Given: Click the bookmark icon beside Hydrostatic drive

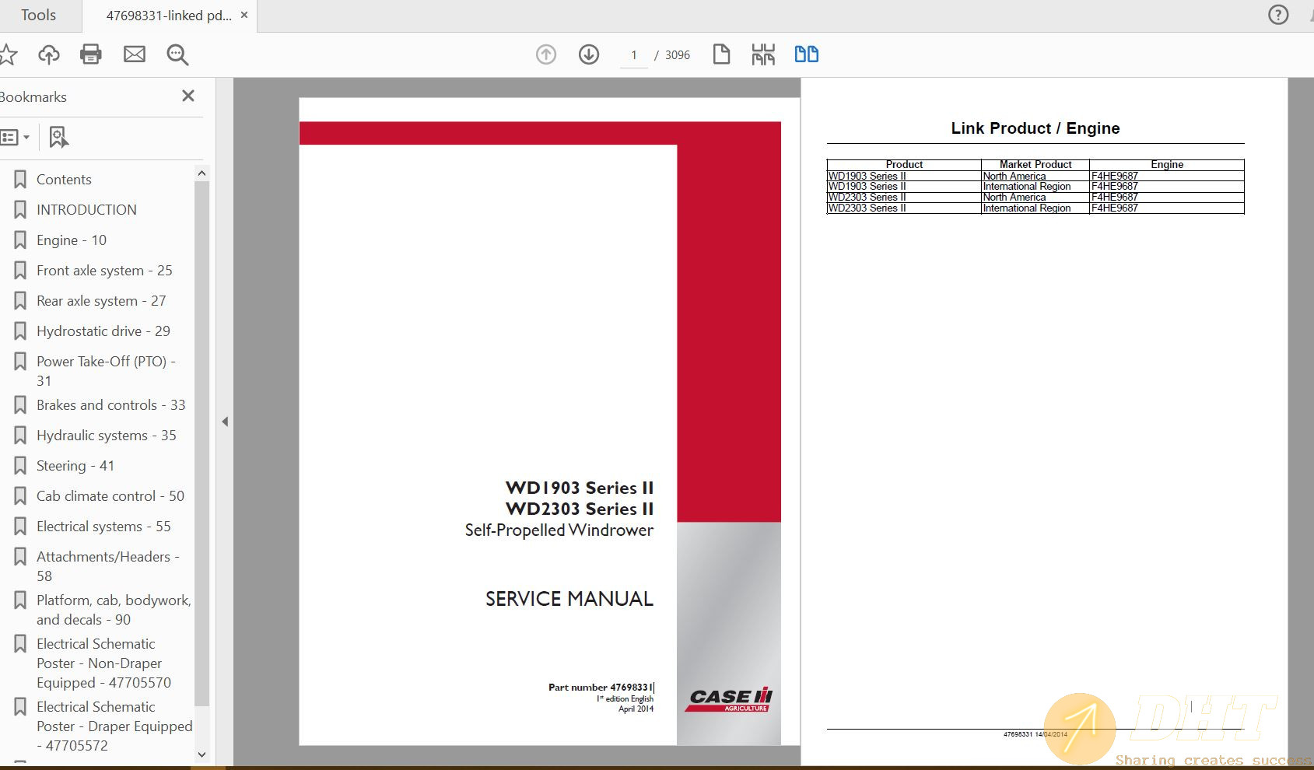Looking at the screenshot, I should 20,331.
